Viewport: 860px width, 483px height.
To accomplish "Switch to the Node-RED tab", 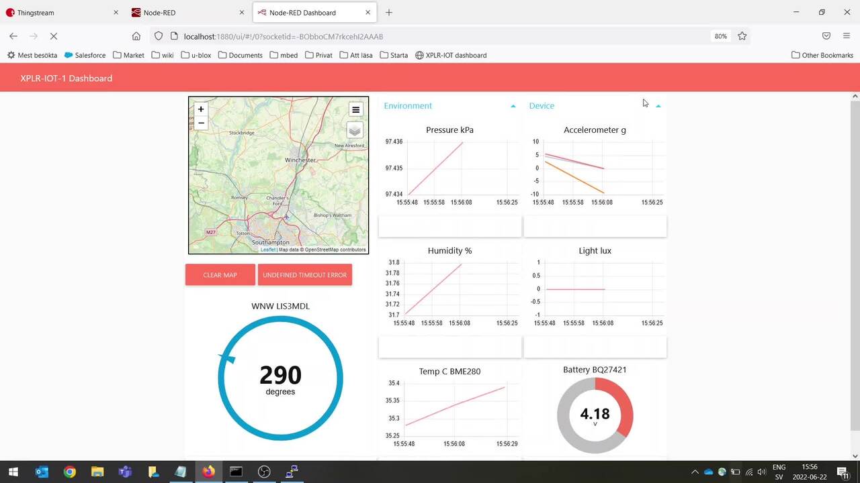I will 187,12.
